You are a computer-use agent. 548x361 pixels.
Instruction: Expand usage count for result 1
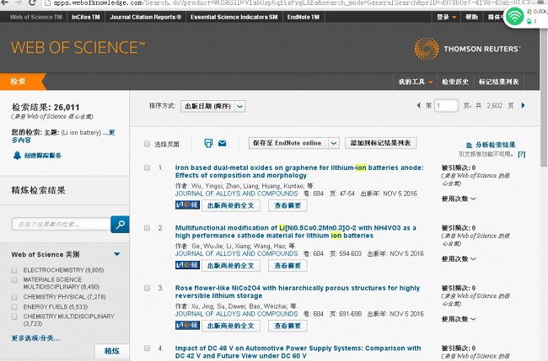click(458, 199)
